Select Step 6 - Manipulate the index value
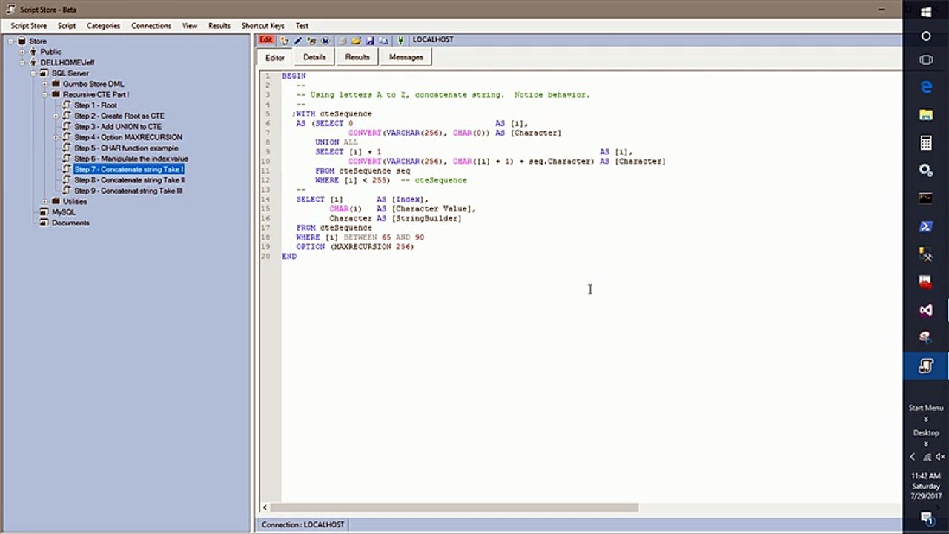The height and width of the screenshot is (534, 949). pyautogui.click(x=131, y=159)
